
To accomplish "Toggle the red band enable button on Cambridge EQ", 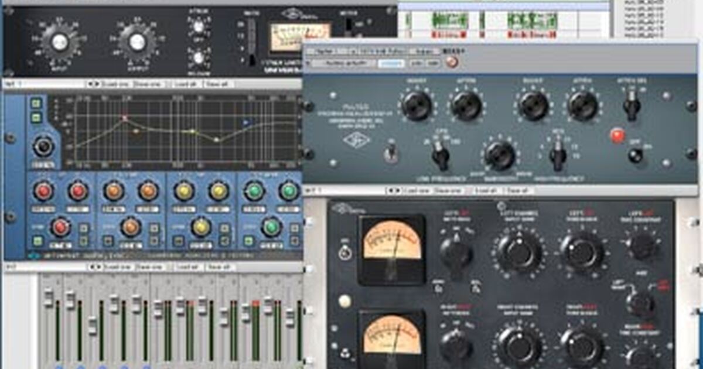I will [x=37, y=241].
